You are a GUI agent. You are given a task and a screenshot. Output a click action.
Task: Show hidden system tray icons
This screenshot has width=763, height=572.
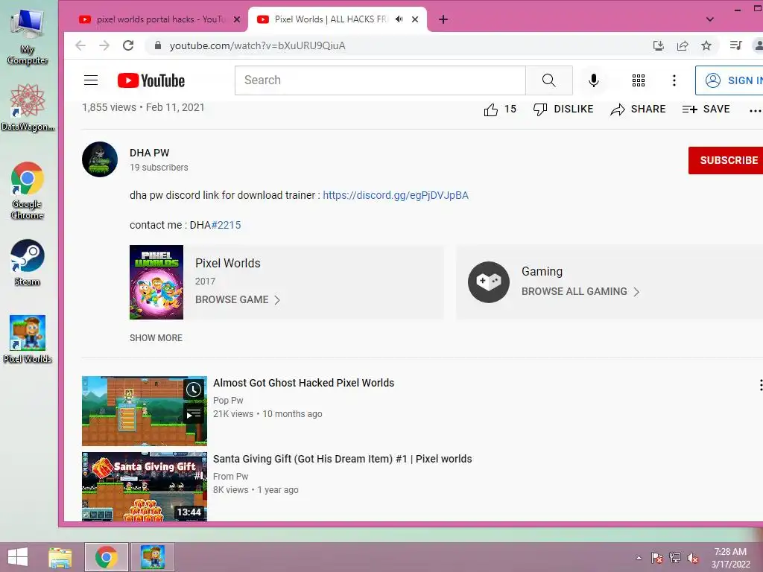coord(639,558)
